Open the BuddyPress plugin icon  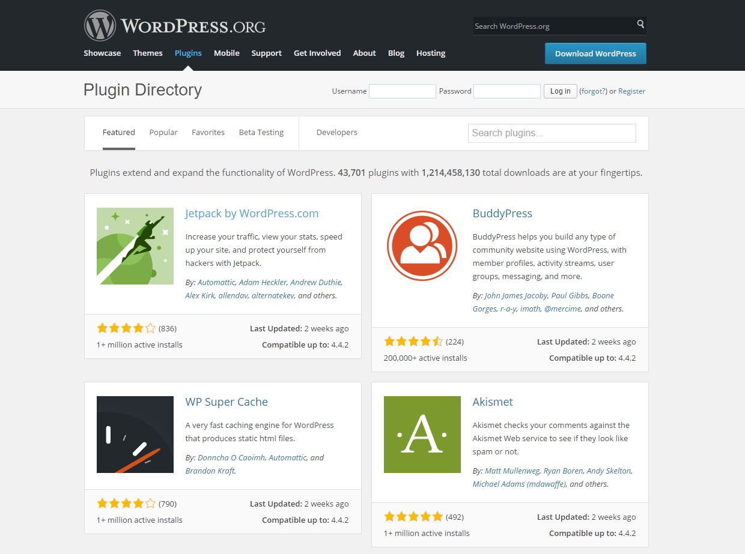coord(422,246)
